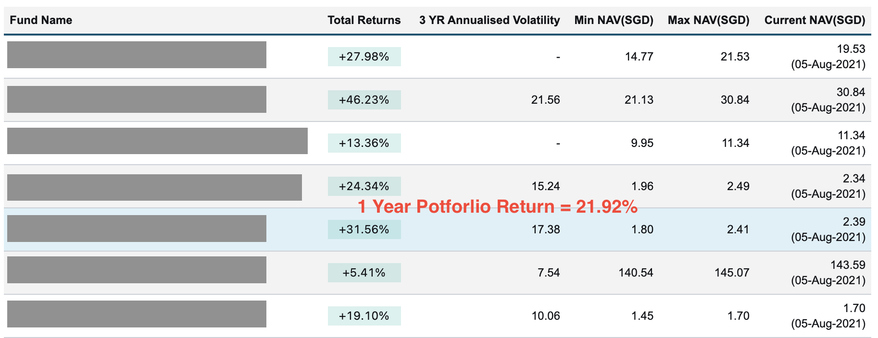
Task: Click the 145.07 max NAV cell
Action: tap(731, 273)
